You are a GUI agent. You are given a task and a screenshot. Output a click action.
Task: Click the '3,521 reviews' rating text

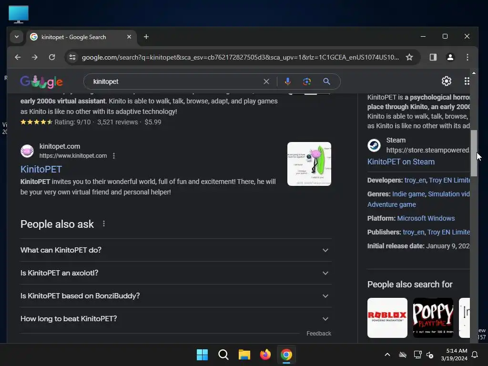tap(117, 122)
